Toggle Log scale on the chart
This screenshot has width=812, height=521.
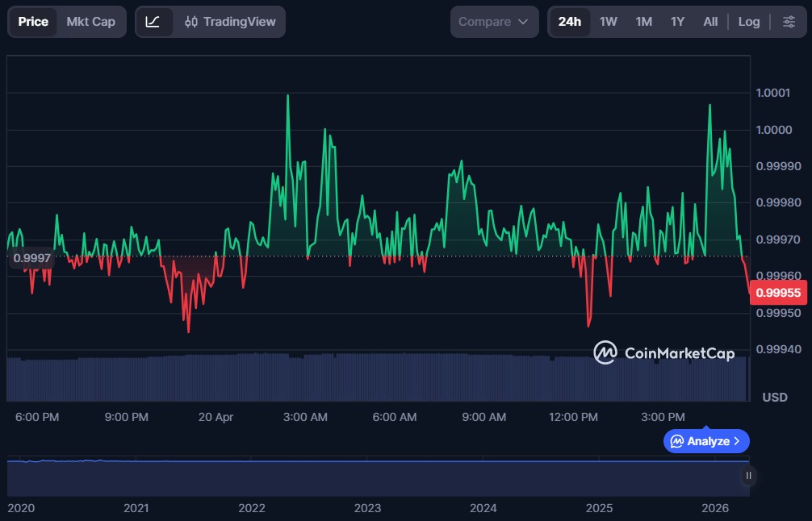(748, 22)
